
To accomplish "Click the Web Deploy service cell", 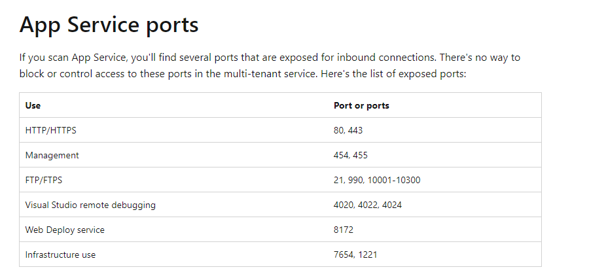I will coord(65,230).
